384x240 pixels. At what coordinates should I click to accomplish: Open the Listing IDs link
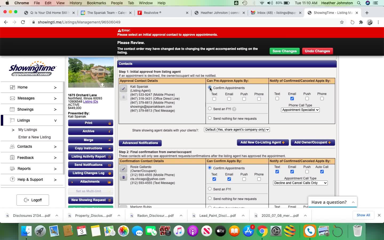90,102
